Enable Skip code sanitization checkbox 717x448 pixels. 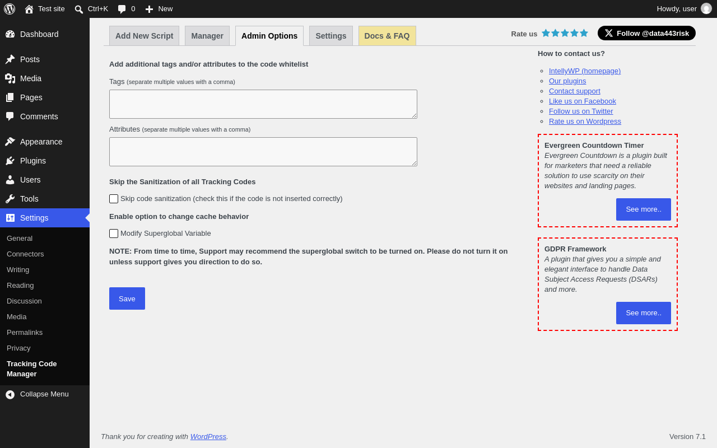pos(114,199)
